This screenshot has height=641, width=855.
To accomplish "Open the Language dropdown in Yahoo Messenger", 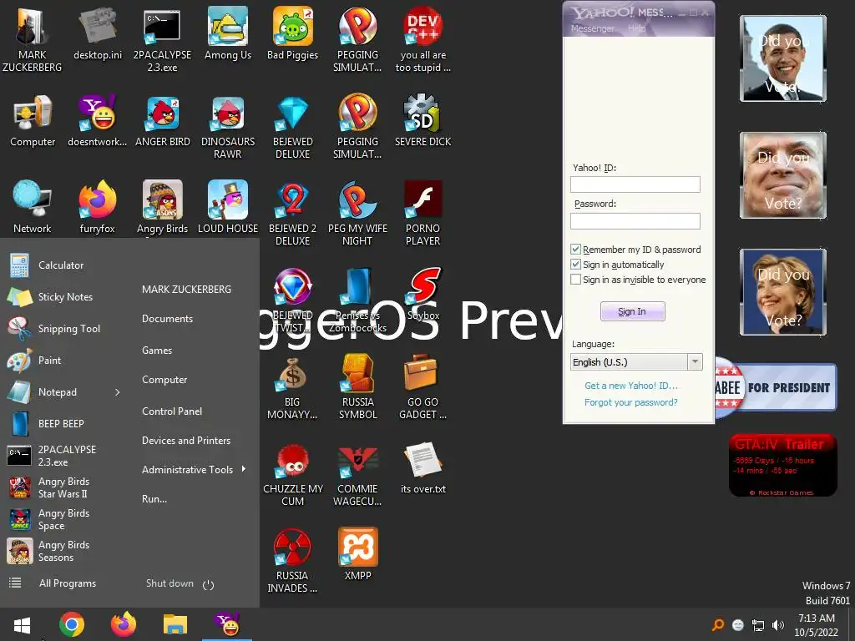I will (695, 362).
